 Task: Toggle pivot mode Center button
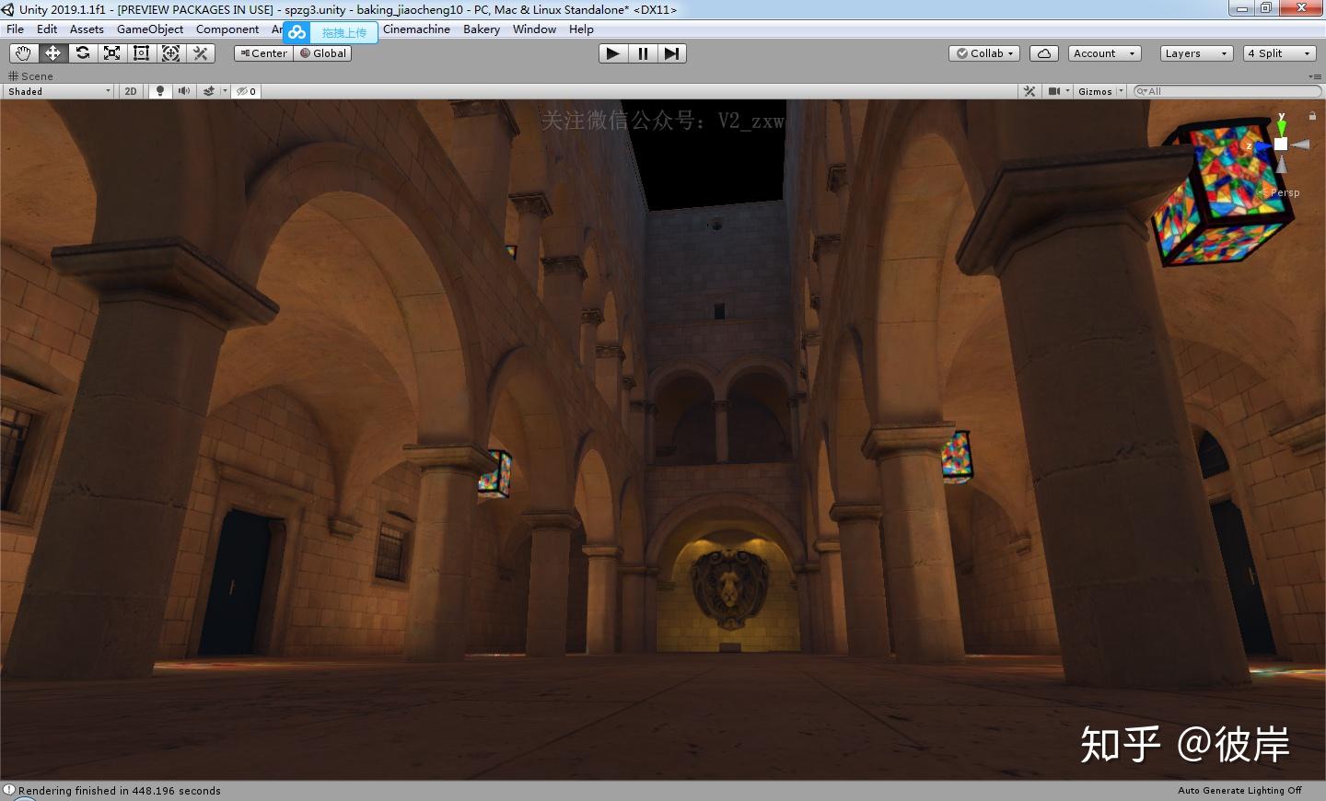click(x=263, y=53)
